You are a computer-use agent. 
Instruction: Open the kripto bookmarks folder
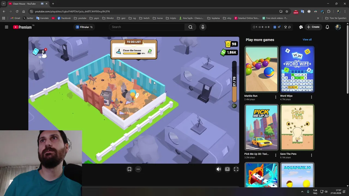point(171,18)
